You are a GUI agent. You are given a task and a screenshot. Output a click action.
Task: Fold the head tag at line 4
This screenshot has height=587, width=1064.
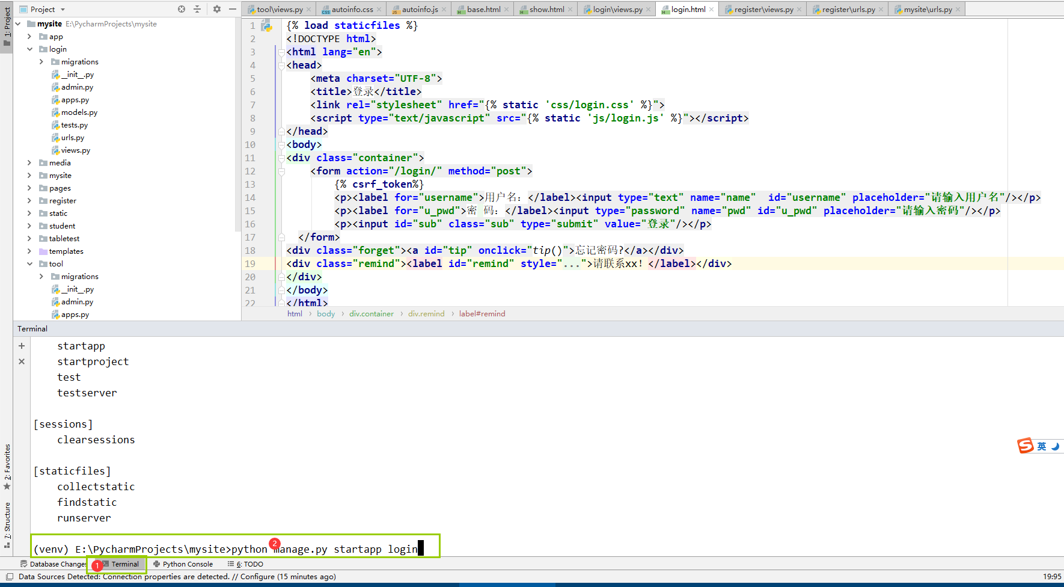coord(281,66)
